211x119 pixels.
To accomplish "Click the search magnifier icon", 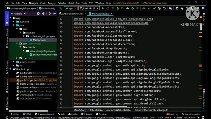I will (198, 8).
